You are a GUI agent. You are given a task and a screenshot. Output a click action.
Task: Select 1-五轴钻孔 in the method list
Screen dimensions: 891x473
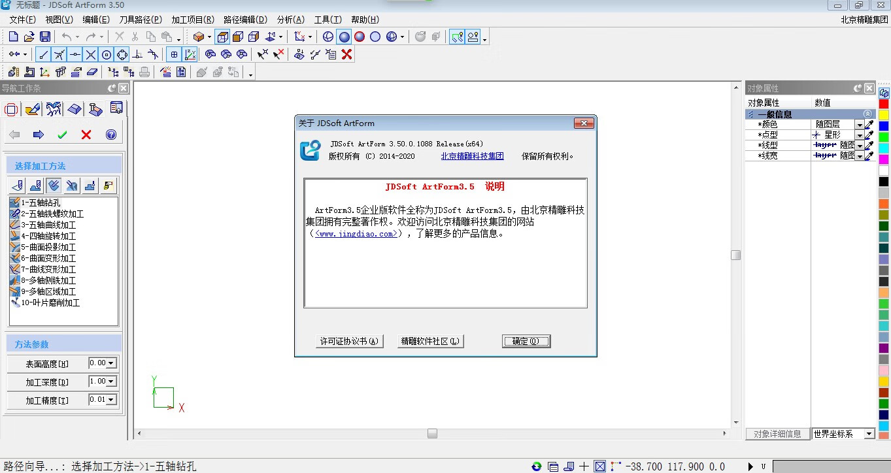[41, 203]
